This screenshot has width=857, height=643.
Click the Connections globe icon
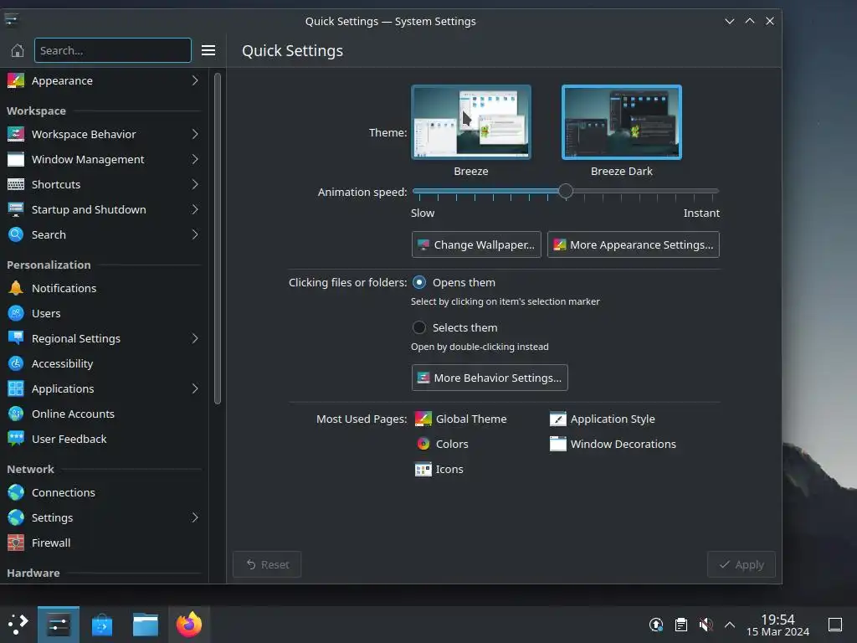tap(16, 492)
